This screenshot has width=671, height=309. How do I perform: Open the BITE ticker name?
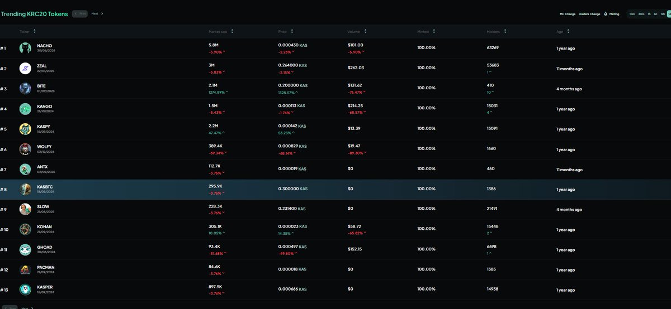[41, 86]
